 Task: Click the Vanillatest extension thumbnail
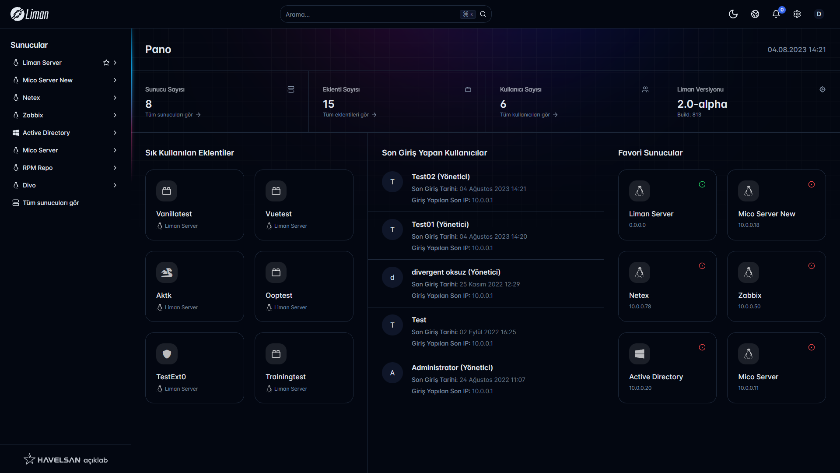[194, 205]
